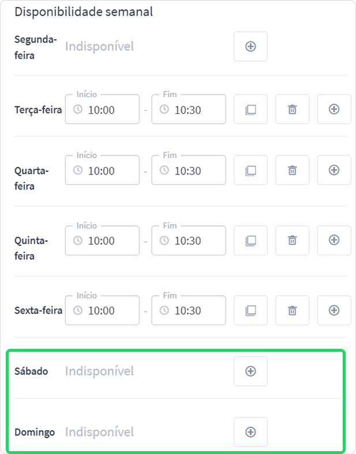Copy Sexta-feira time slot
Viewport: 356px width, 454px height.
tap(250, 310)
